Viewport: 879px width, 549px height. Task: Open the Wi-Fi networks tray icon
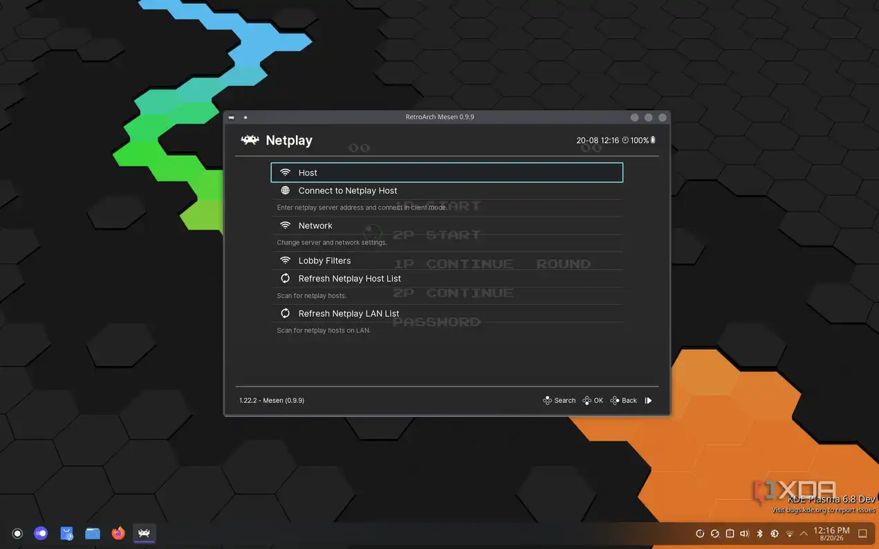[x=790, y=534]
